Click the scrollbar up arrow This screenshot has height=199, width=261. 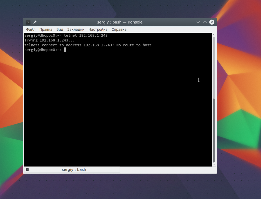coord(214,35)
